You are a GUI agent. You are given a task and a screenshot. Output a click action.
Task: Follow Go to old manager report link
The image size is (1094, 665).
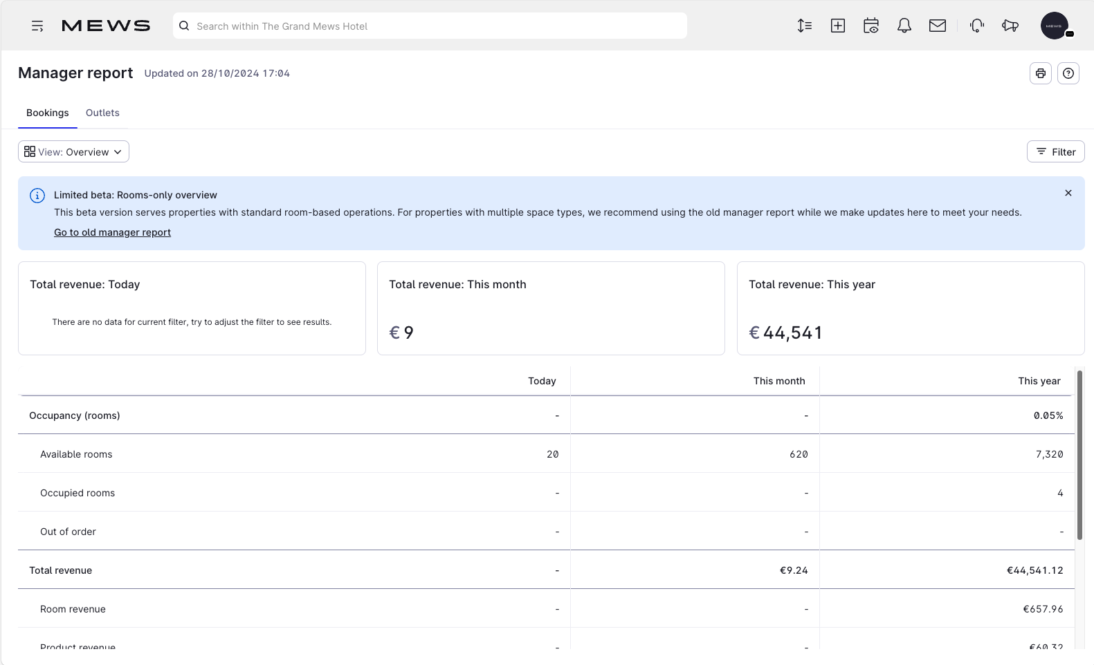pos(112,233)
